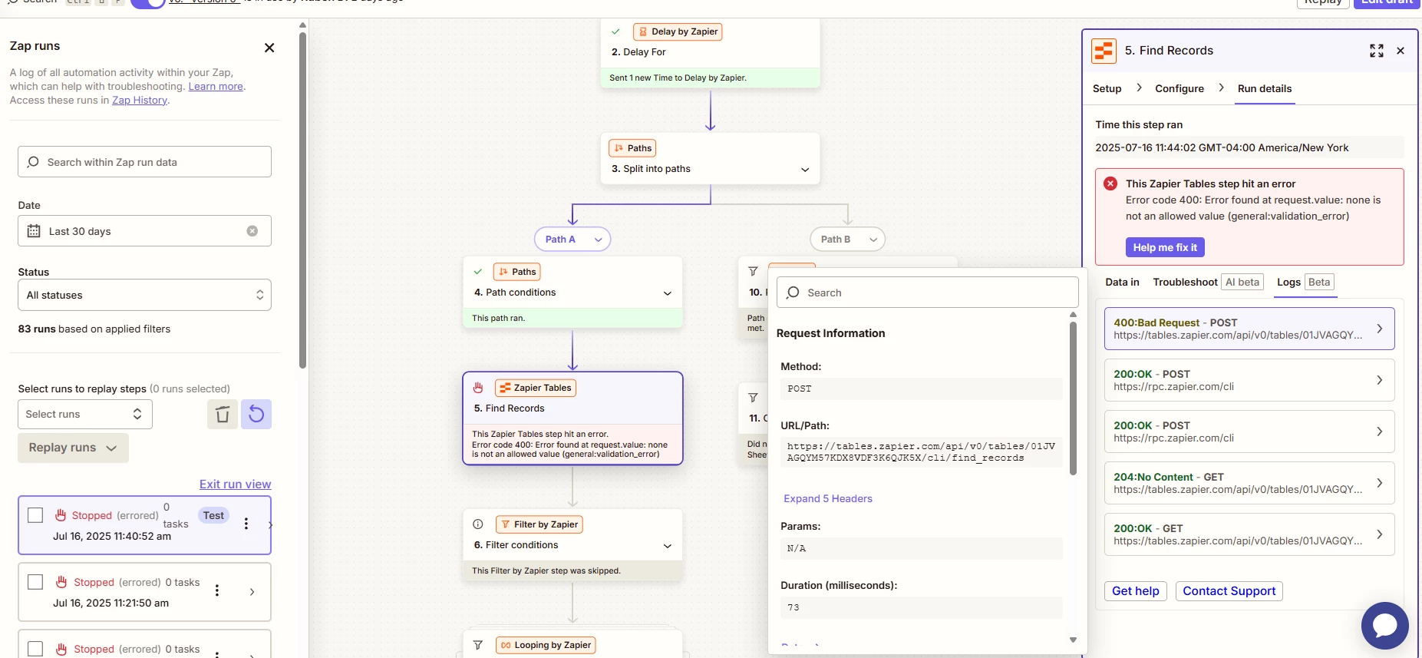Open the Select runs dropdown

(x=85, y=415)
